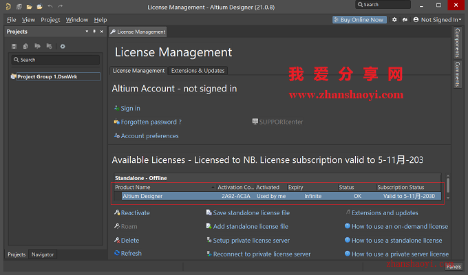Open the Project menu
Image resolution: width=468 pixels, height=275 pixels.
(50, 20)
